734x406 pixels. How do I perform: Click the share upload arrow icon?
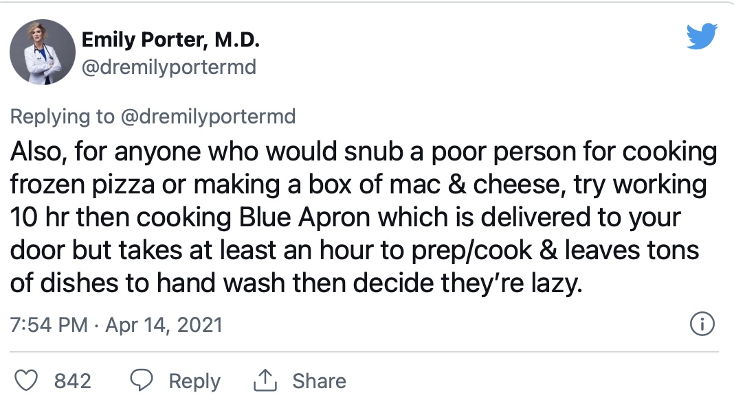pos(265,381)
